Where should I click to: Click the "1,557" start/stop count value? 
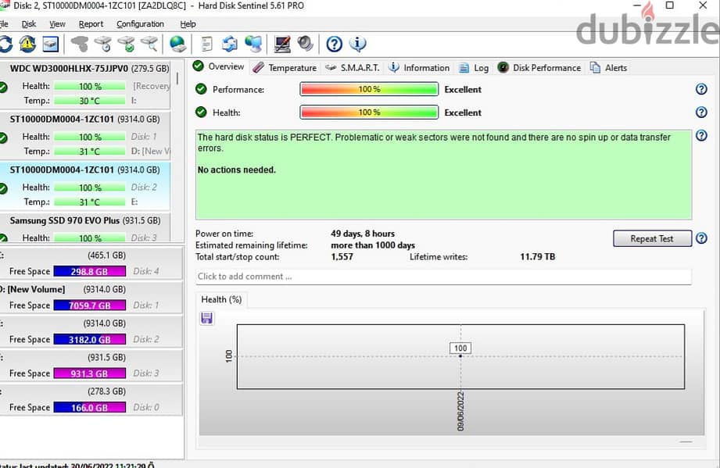tap(342, 256)
